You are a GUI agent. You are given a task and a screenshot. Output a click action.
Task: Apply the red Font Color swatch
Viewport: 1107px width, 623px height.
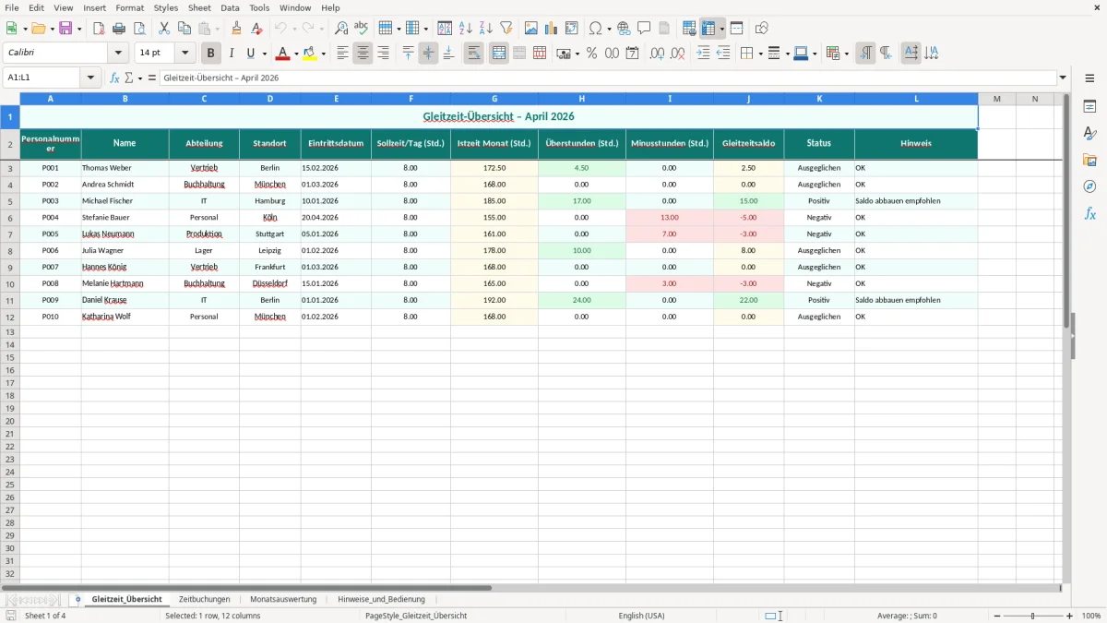point(282,54)
